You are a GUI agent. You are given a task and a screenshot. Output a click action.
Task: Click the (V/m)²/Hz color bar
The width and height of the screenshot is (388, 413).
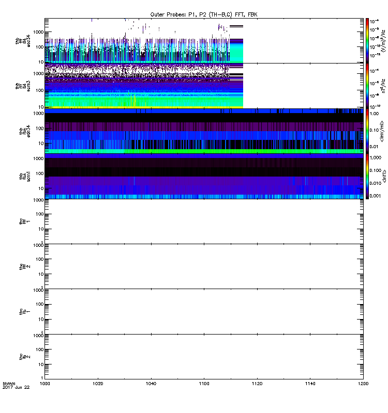[x=367, y=41]
